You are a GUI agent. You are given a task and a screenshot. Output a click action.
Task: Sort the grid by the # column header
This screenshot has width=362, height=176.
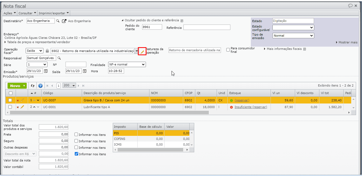(35, 93)
